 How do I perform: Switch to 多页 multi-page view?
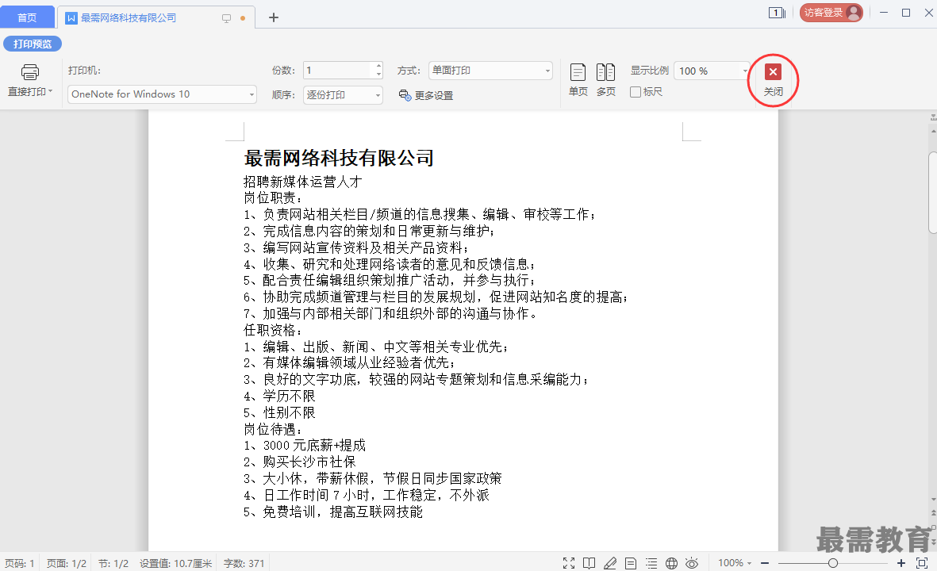coord(605,80)
